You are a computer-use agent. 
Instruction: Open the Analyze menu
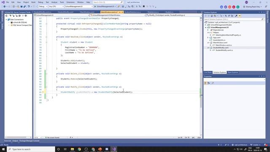coord(54,2)
